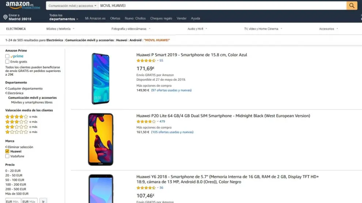362x203 pixels.
Task: Open the search category dropdown
Action: [72, 6]
